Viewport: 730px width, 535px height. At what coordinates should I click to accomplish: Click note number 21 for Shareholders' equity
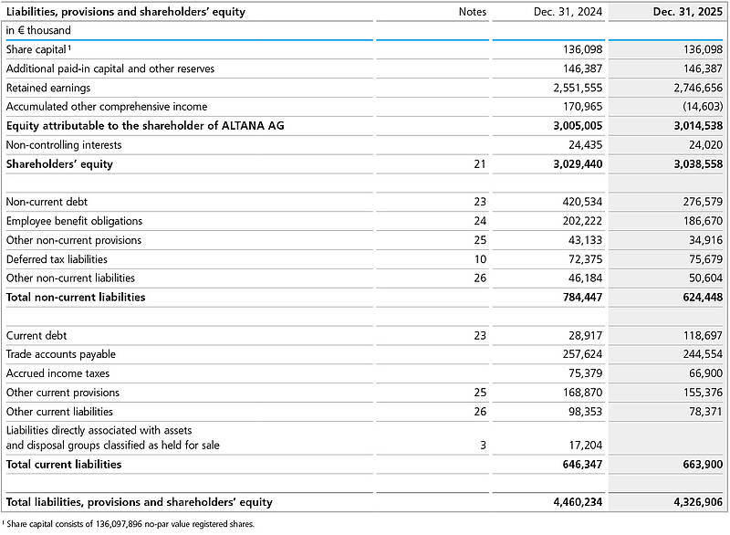(480, 164)
